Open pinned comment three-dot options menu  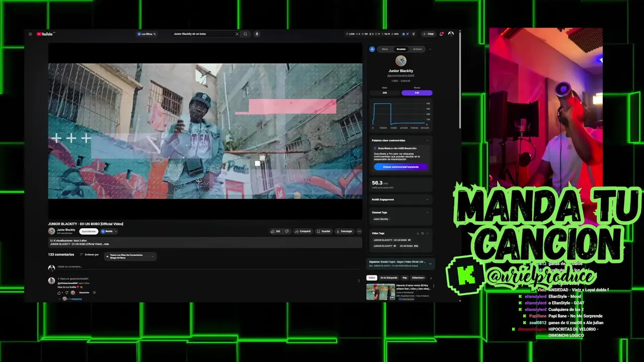pos(359,281)
